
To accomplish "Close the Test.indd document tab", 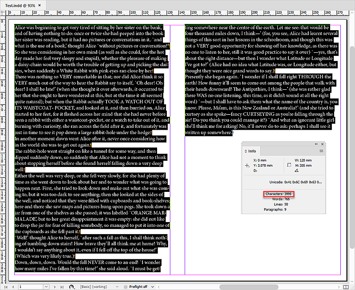I will (39, 5).
